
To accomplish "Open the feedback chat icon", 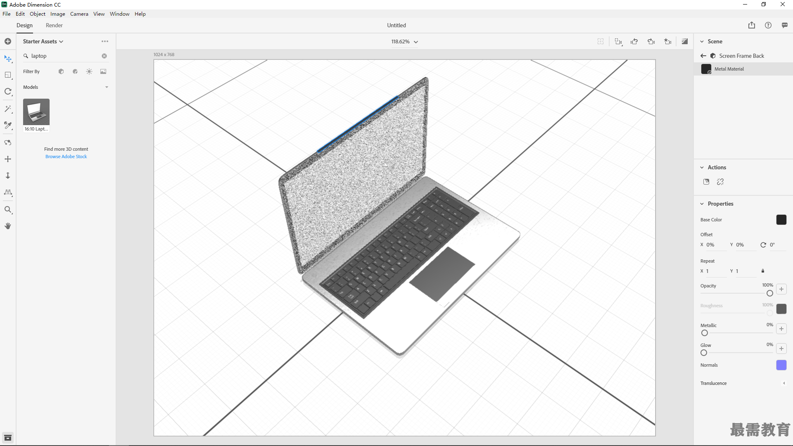I will 785,25.
